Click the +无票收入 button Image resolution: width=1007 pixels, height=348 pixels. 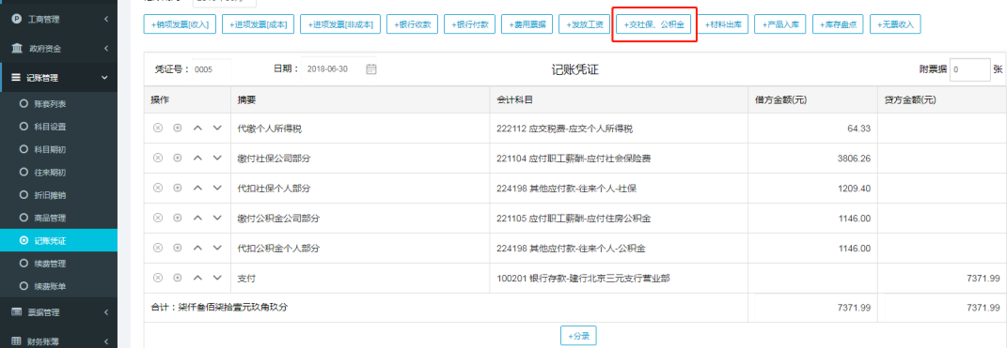click(x=896, y=24)
